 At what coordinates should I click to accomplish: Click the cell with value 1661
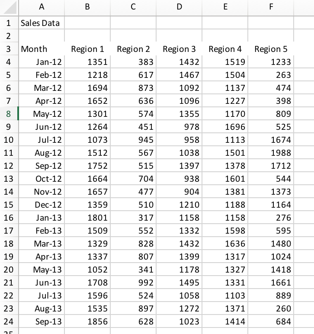coord(271,283)
